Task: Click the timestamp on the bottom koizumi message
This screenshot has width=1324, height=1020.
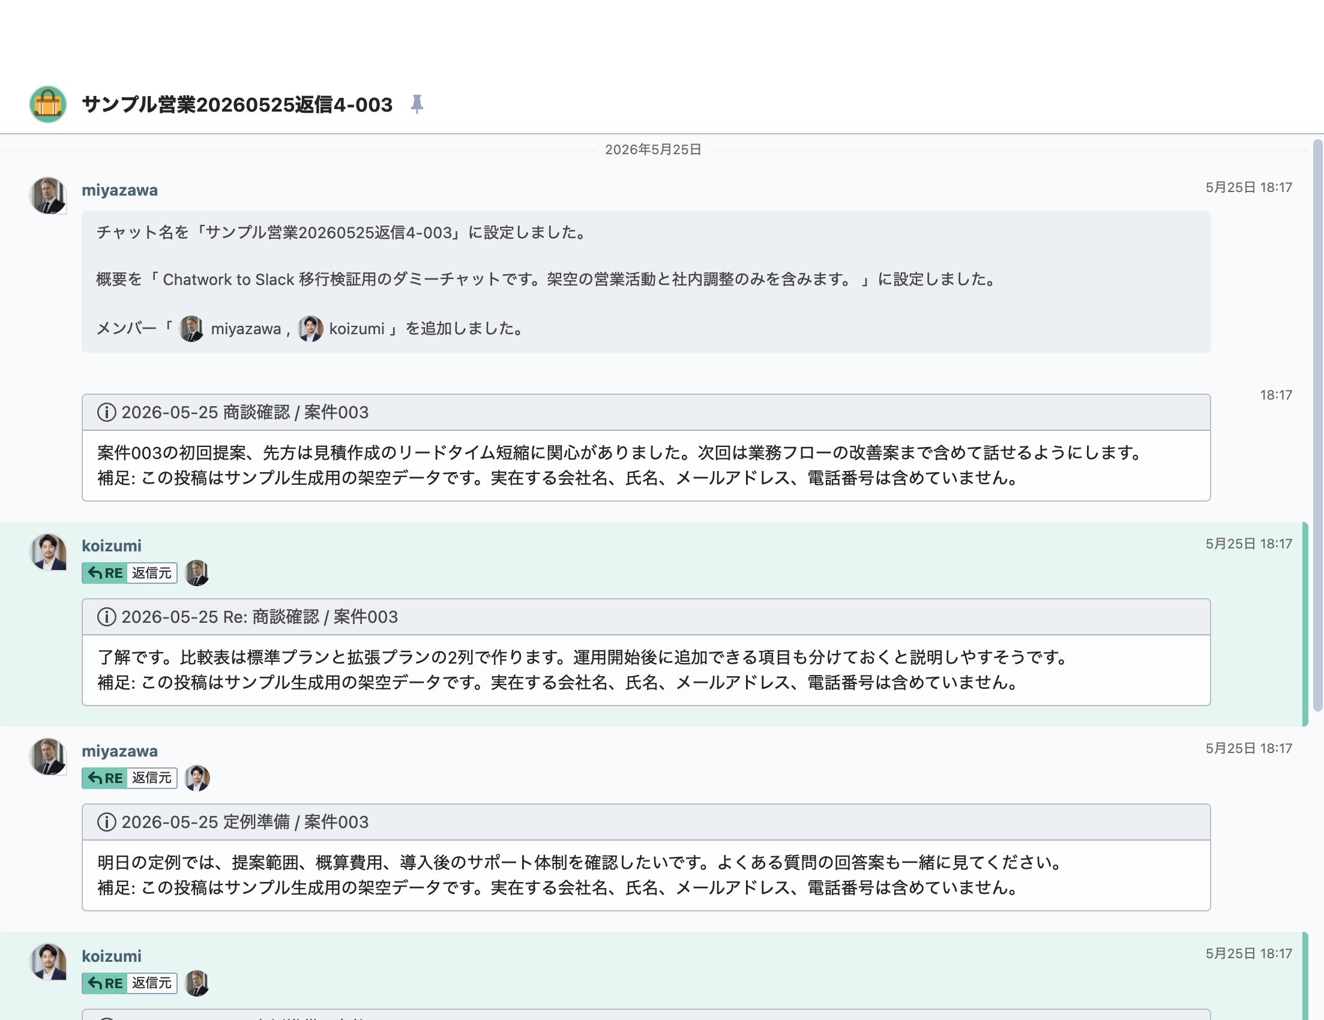Action: click(1249, 954)
